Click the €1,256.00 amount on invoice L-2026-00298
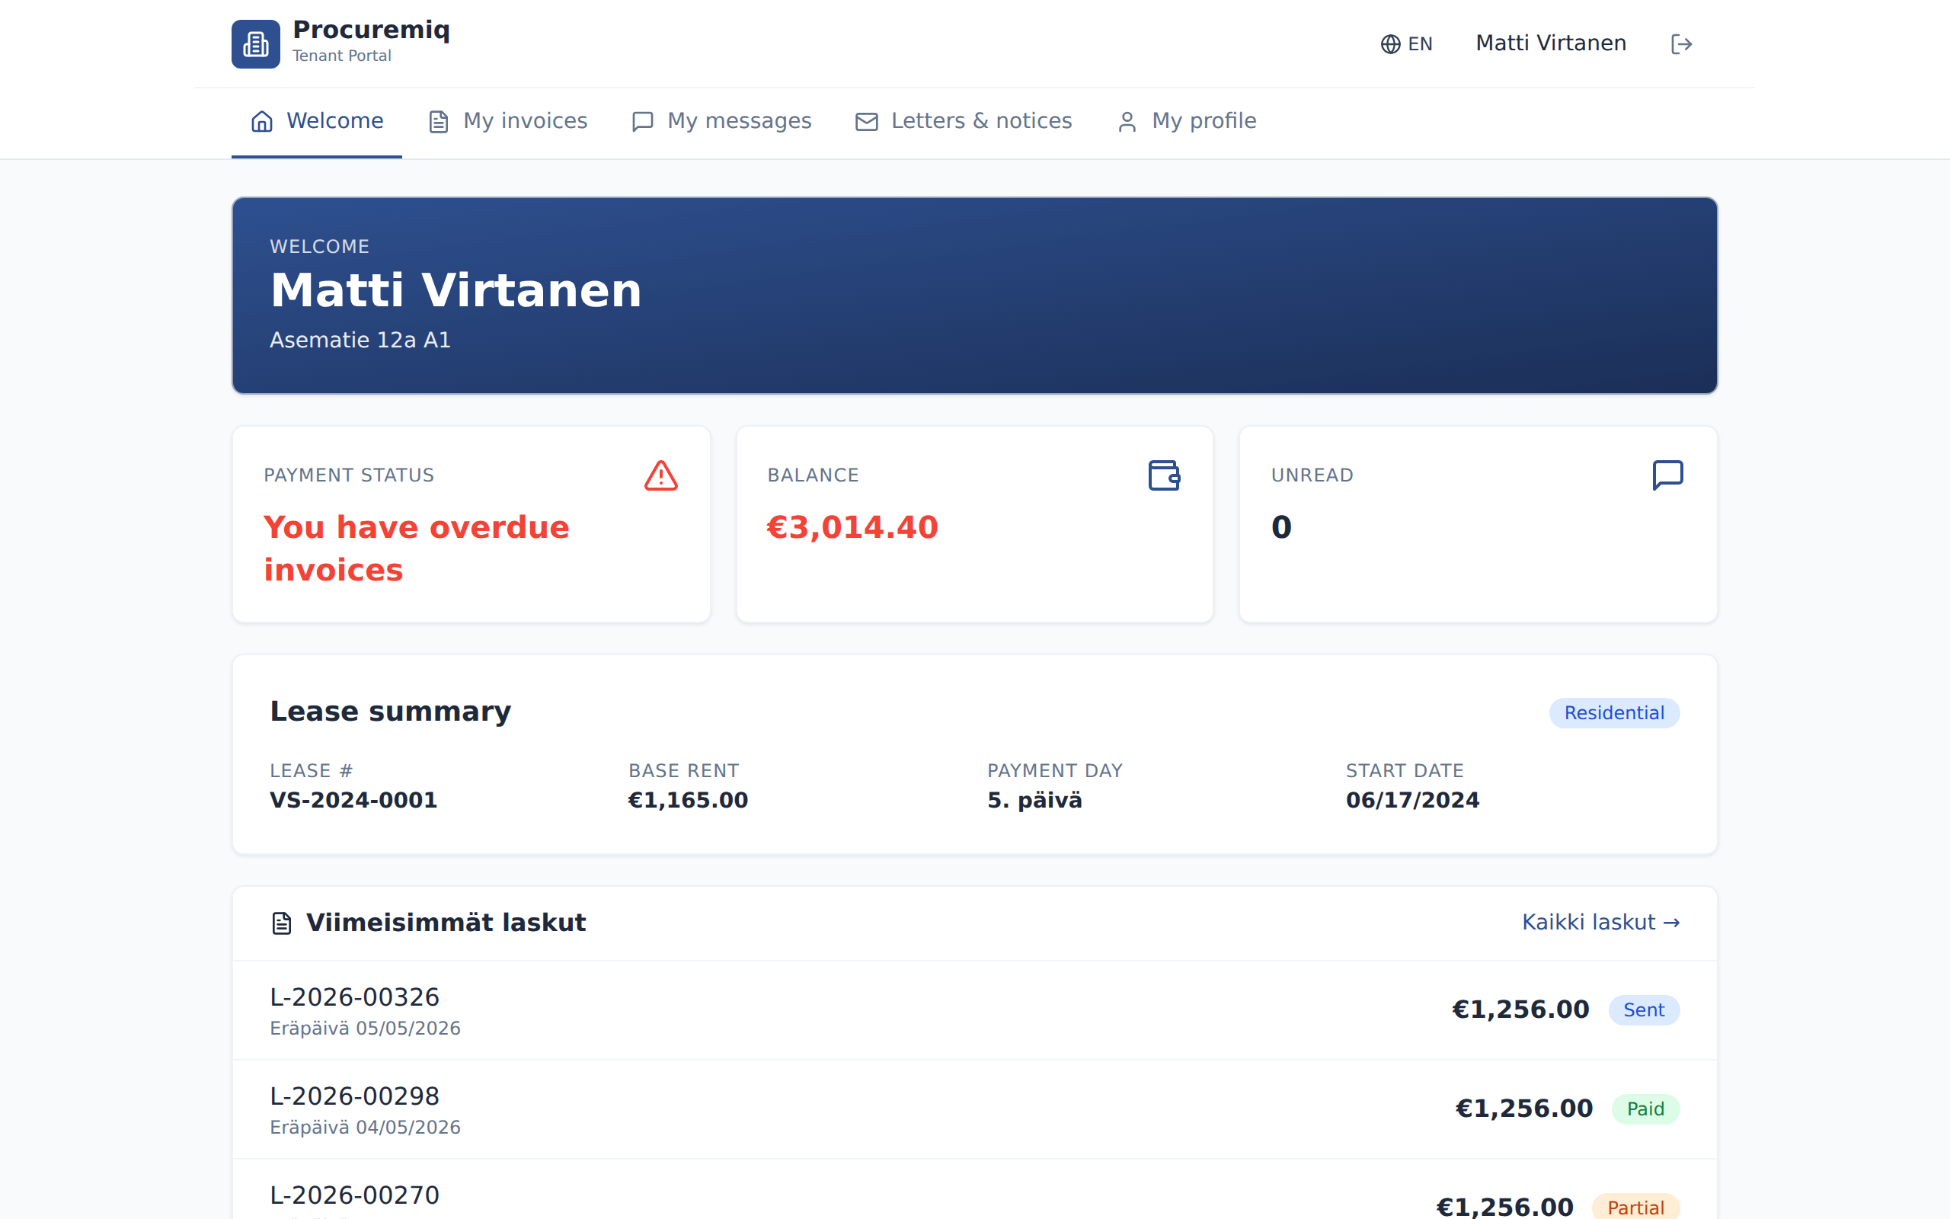 [1523, 1109]
